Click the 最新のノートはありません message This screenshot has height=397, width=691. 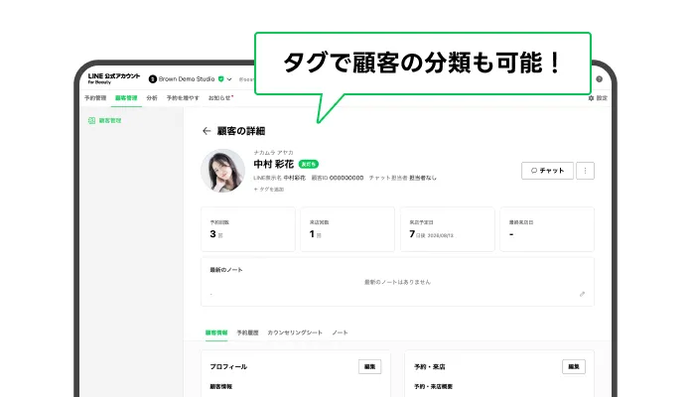tap(397, 282)
